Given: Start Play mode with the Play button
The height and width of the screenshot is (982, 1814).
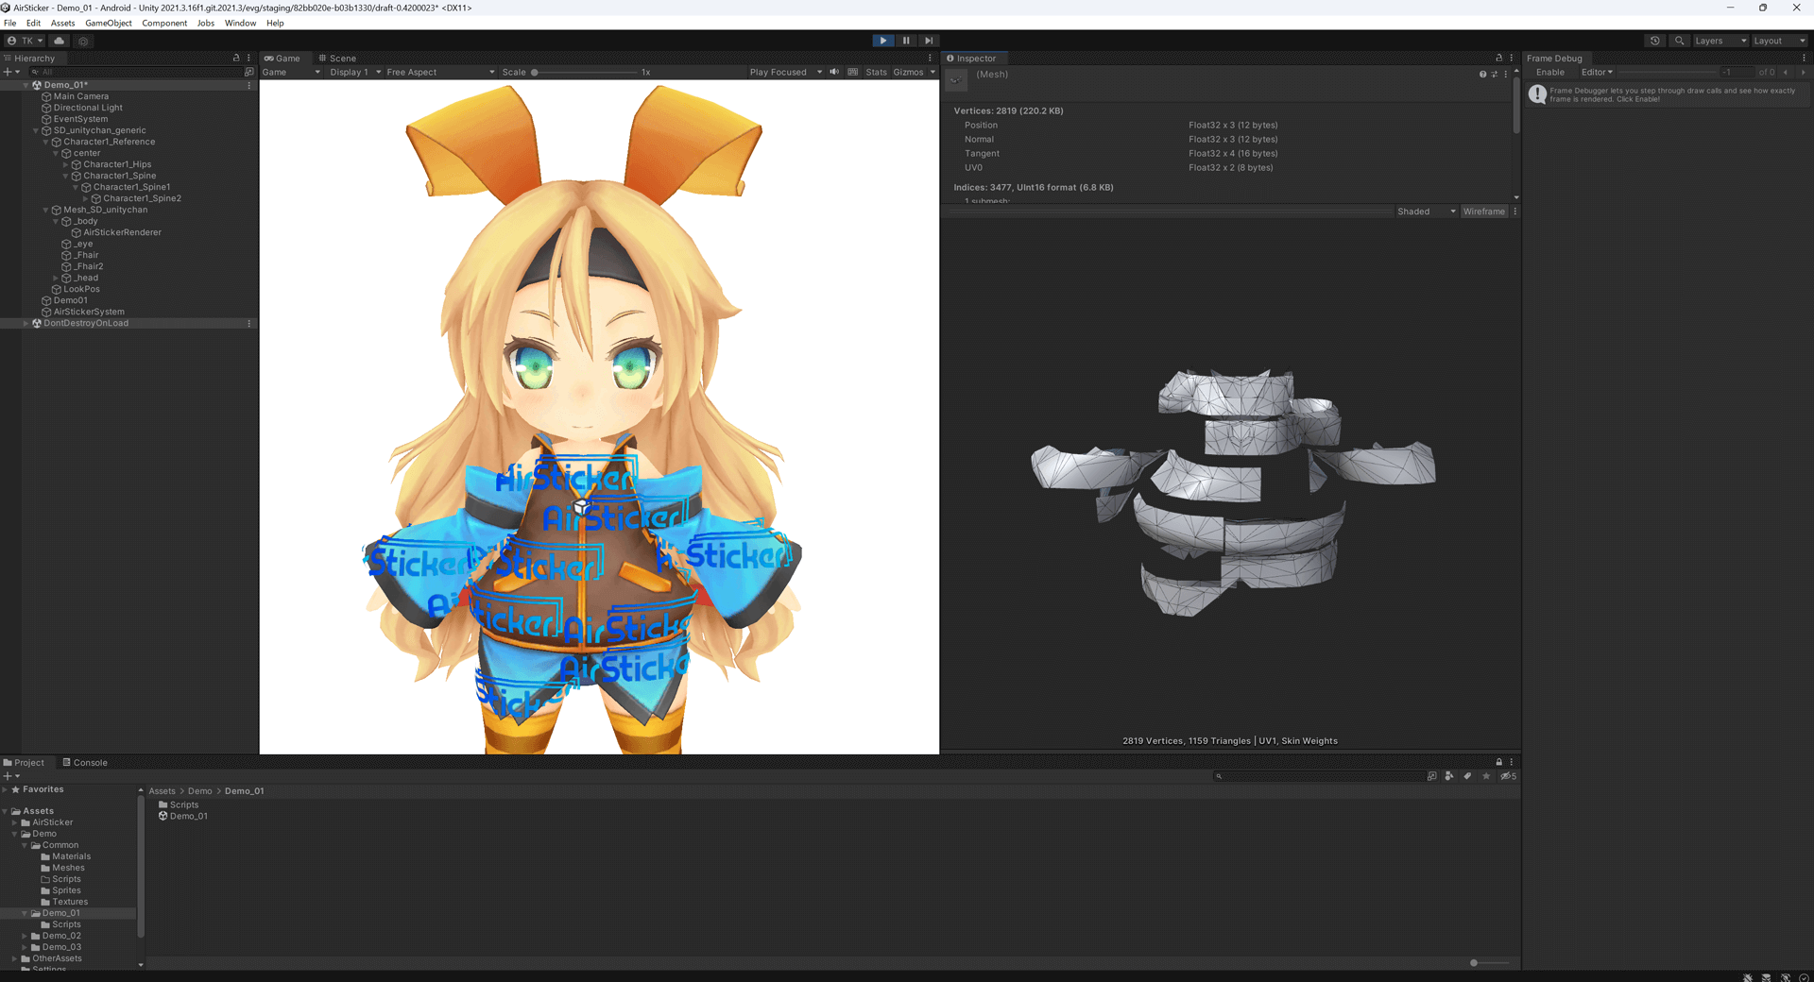Looking at the screenshot, I should point(882,41).
